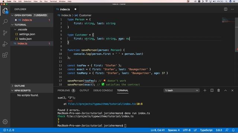
Task: Click index.ts in the breadcrumb
Action: (x=66, y=15)
